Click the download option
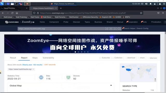This screenshot has height=93, width=166. pos(130,58)
